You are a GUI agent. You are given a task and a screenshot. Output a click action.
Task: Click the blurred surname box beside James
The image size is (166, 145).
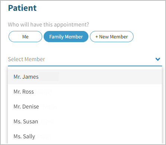[x=49, y=77]
